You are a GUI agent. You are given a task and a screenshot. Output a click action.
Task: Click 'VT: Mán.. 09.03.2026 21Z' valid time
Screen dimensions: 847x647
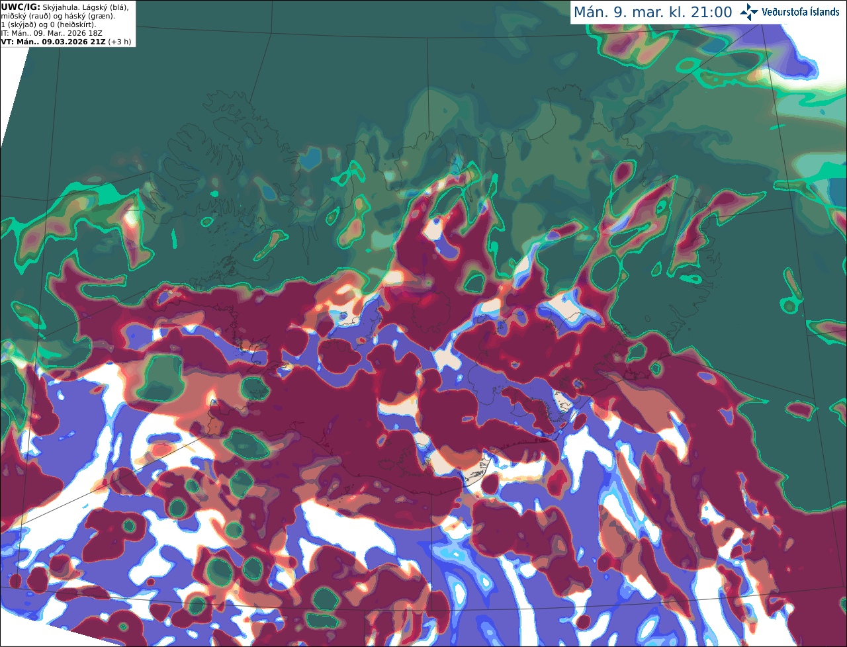pyautogui.click(x=54, y=42)
